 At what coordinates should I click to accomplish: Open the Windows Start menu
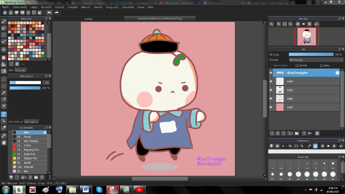(5, 190)
